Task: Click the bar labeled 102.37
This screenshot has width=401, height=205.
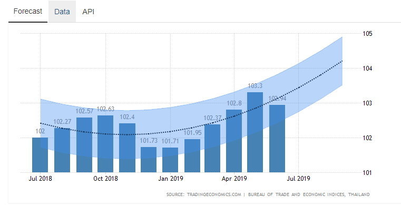Action: [x=212, y=148]
